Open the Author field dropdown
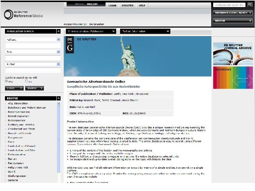Image resolution: width=255 pixels, height=191 pixels. tap(58, 64)
